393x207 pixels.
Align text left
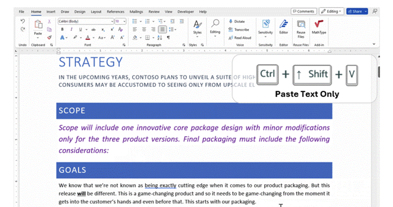(x=135, y=30)
